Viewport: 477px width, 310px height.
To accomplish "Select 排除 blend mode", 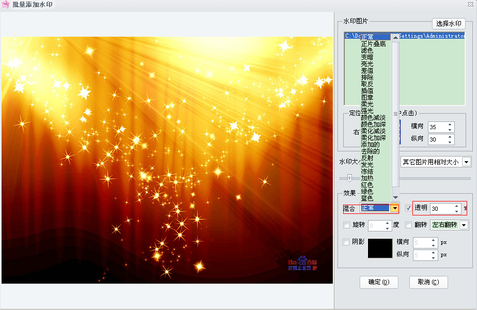I will (367, 78).
